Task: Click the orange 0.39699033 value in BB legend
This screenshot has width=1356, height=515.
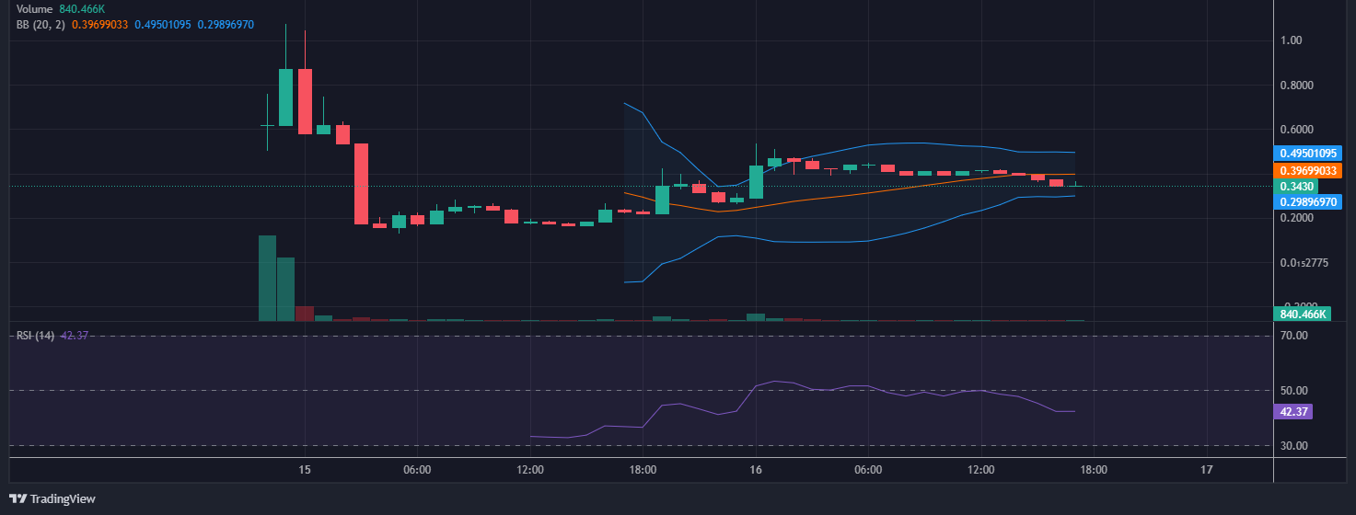Action: click(x=99, y=24)
